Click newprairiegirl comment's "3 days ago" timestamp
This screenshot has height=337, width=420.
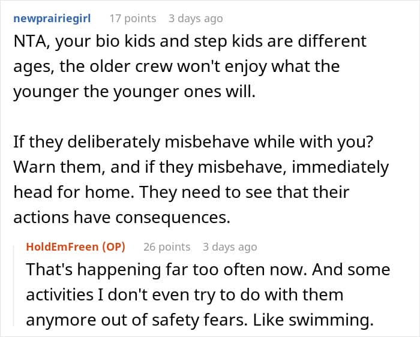point(195,19)
